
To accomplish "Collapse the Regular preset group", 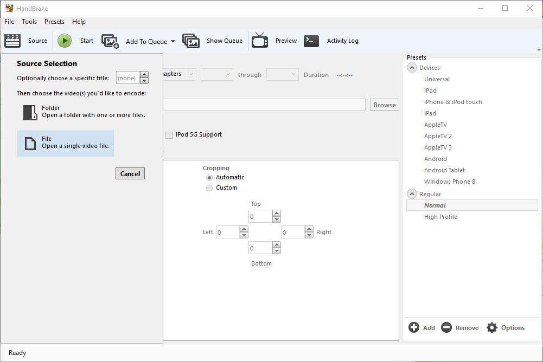I will tap(412, 194).
